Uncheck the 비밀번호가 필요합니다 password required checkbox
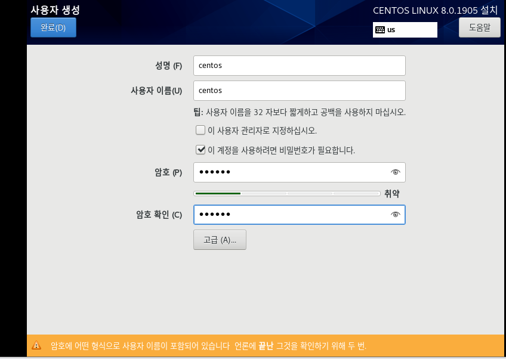The height and width of the screenshot is (359, 506). [200, 150]
